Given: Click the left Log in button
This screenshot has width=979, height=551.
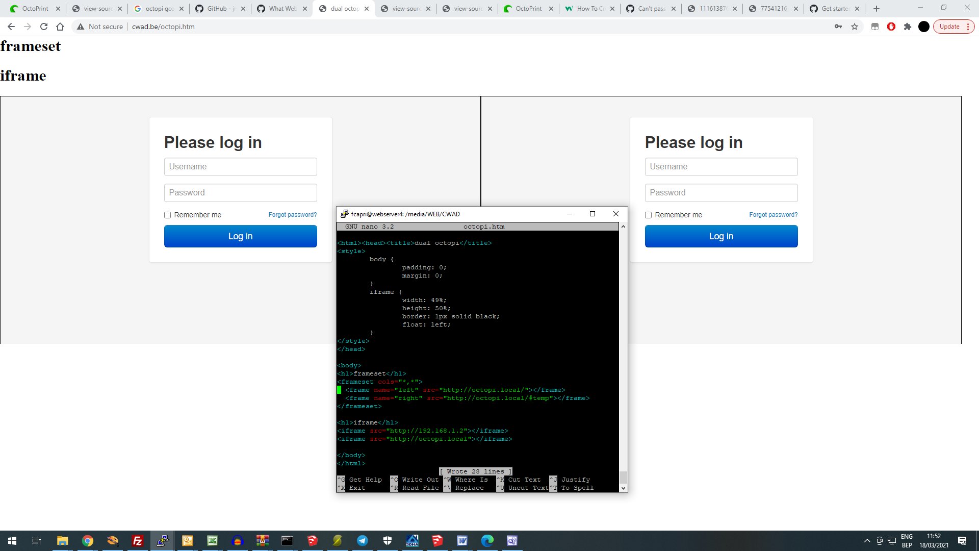Looking at the screenshot, I should 240,236.
